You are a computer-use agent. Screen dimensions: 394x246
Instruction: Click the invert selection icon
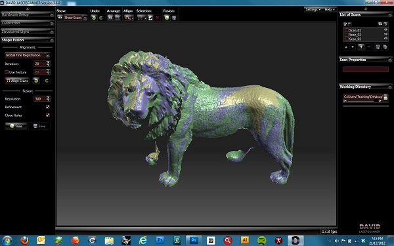(x=150, y=18)
